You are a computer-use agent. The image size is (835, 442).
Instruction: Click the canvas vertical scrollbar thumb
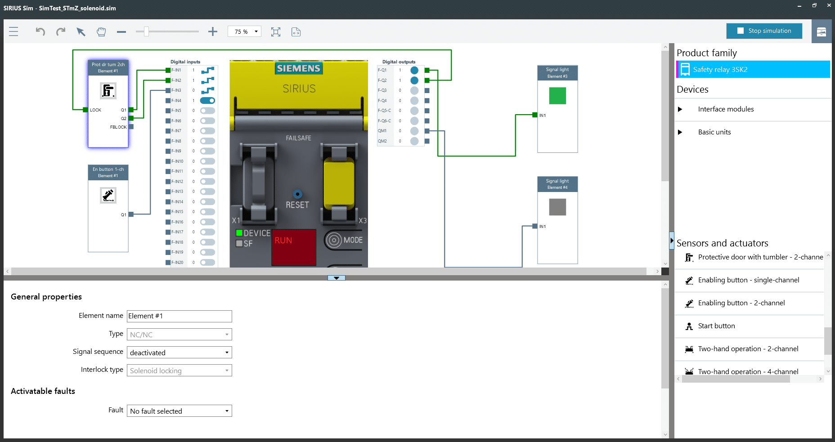coord(665,116)
